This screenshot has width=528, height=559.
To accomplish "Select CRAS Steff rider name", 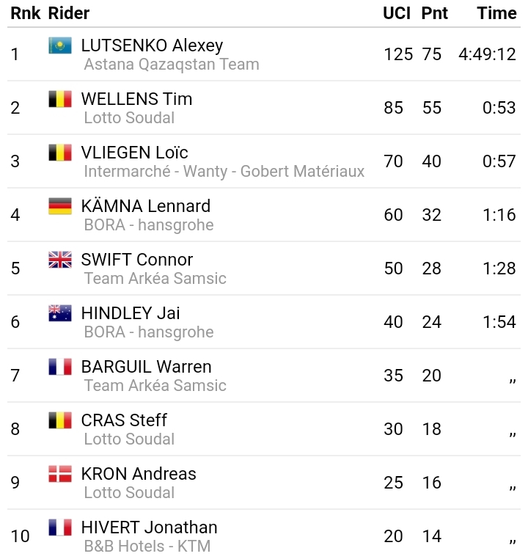I will (124, 420).
